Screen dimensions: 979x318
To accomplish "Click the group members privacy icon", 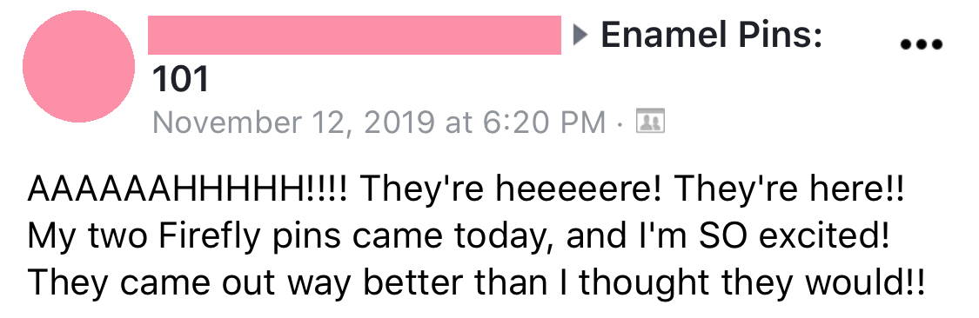I will coord(649,121).
